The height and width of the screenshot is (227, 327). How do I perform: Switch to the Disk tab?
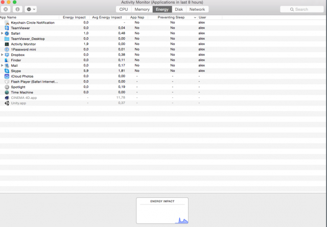pyautogui.click(x=179, y=9)
